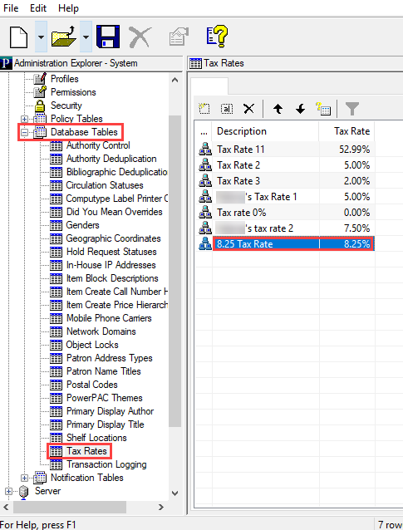The height and width of the screenshot is (530, 403).
Task: Click the modify text field icon
Action: click(227, 109)
